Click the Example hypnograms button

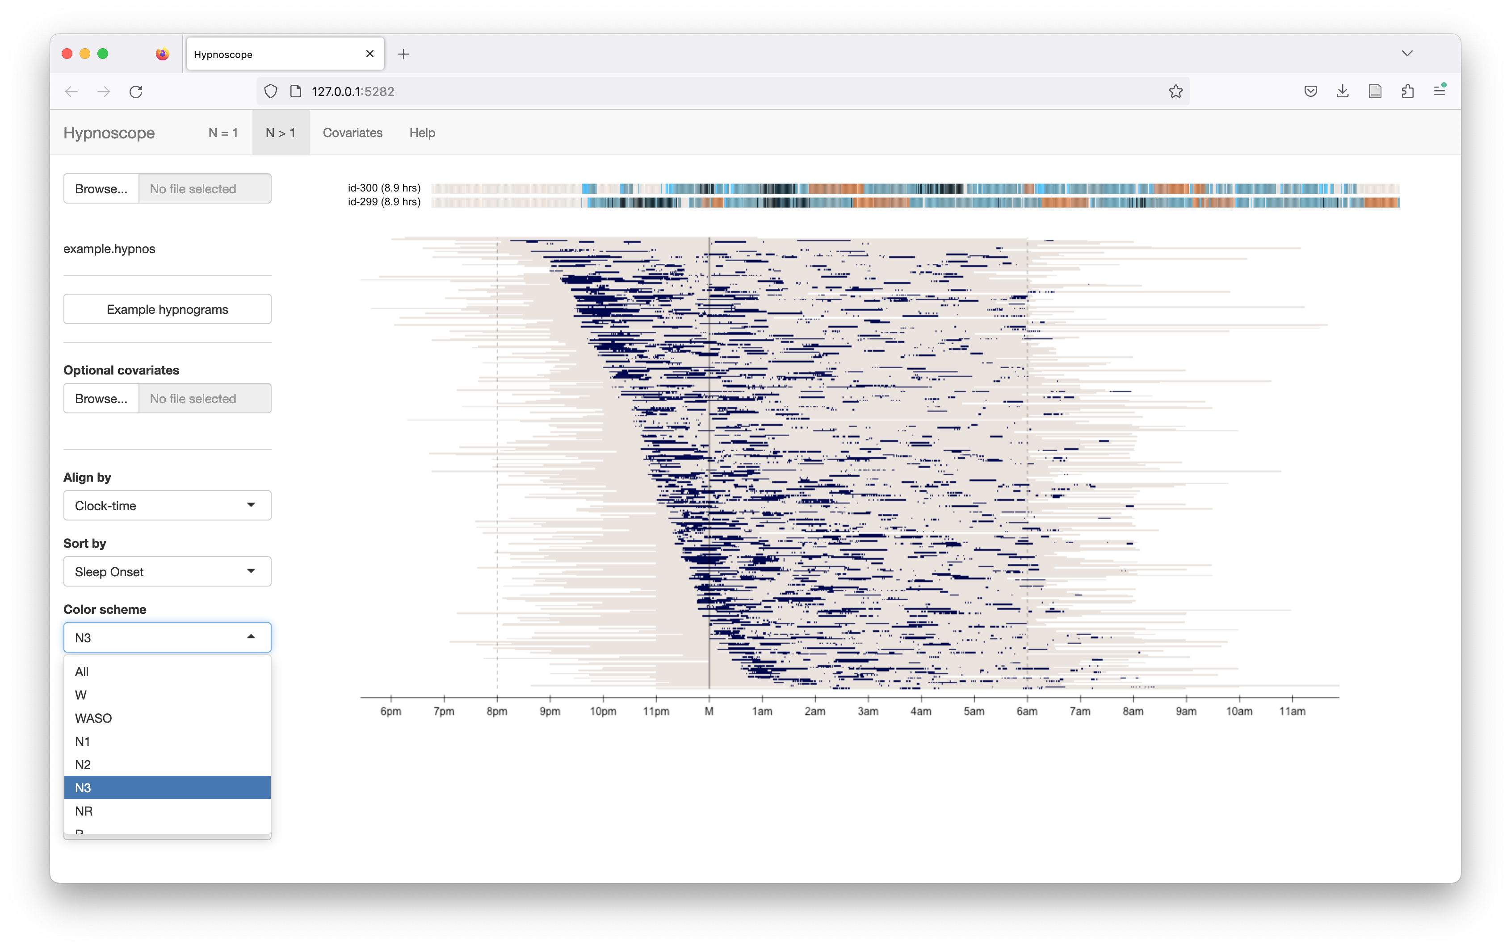[x=167, y=310]
